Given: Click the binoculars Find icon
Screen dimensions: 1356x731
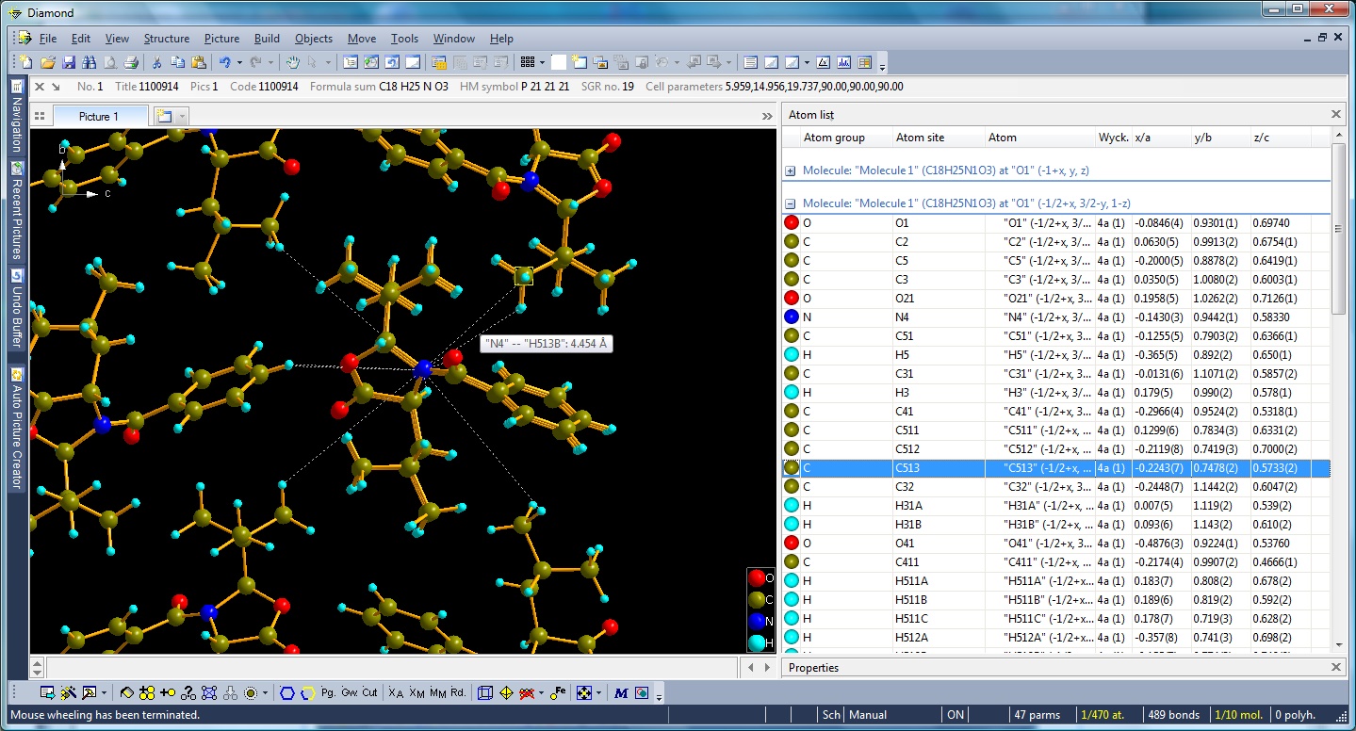Looking at the screenshot, I should [89, 62].
